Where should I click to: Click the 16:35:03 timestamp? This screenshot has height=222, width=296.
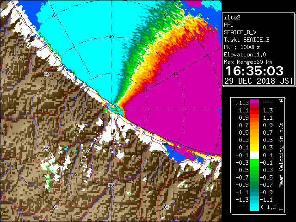pos(254,71)
